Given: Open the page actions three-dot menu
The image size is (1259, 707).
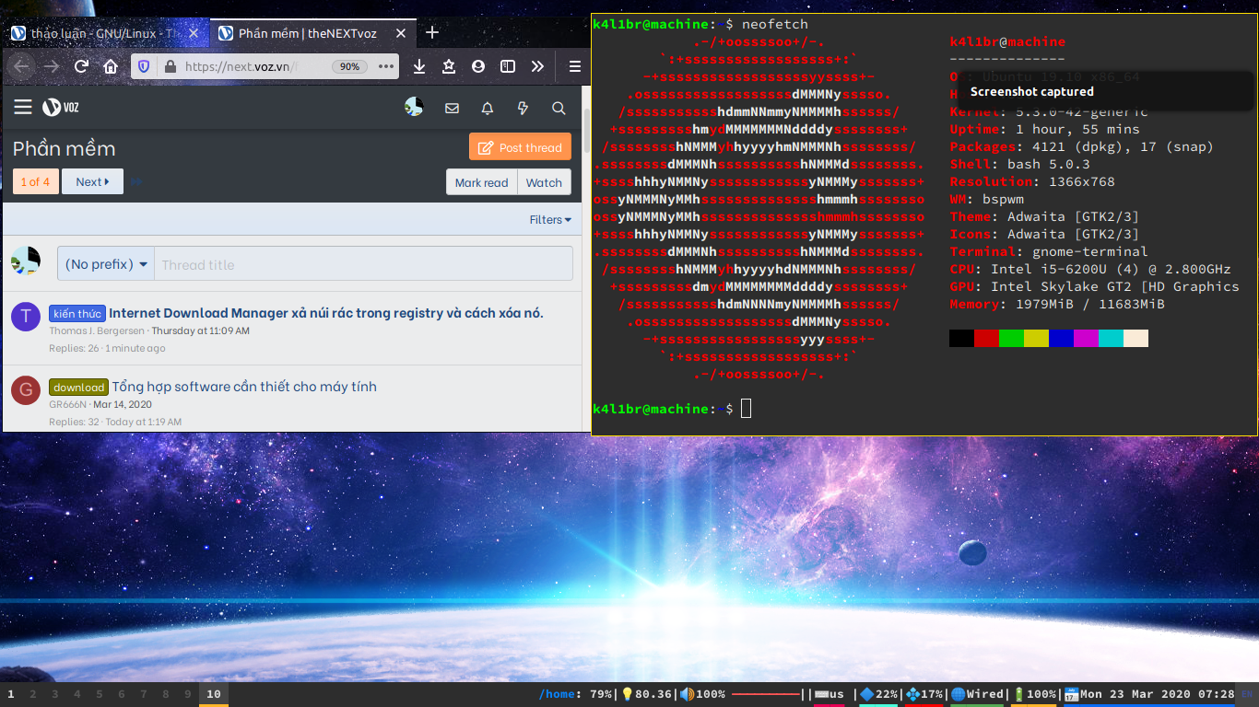Looking at the screenshot, I should (x=386, y=66).
